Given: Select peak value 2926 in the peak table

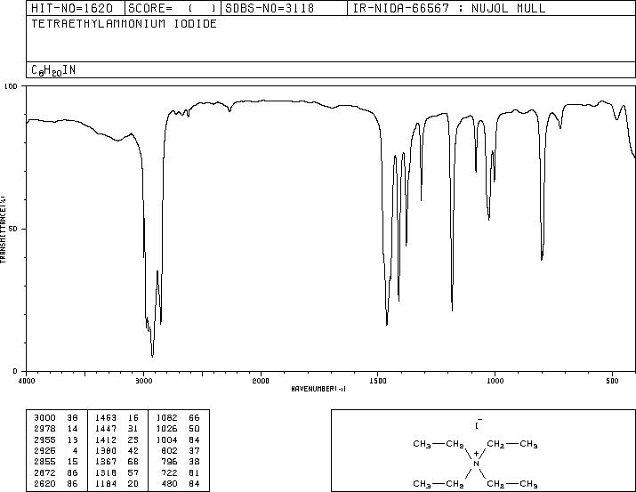Looking at the screenshot, I should coord(44,450).
